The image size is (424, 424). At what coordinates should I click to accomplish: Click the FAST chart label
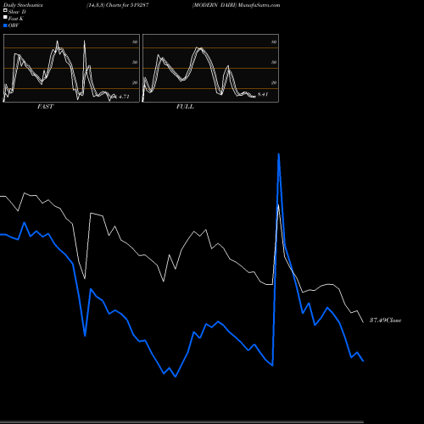click(45, 107)
